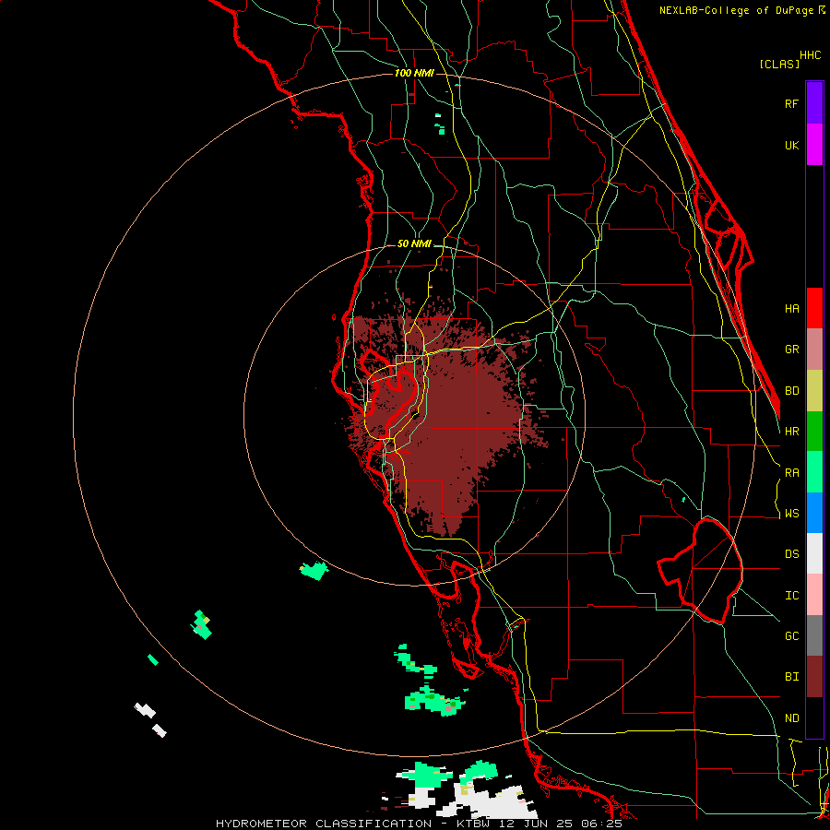Screen dimensions: 830x830
Task: Click the 100 NMI range ring label
Action: click(414, 73)
